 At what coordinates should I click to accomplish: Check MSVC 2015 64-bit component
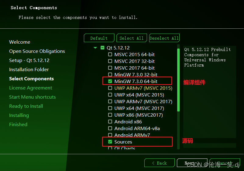(110, 54)
